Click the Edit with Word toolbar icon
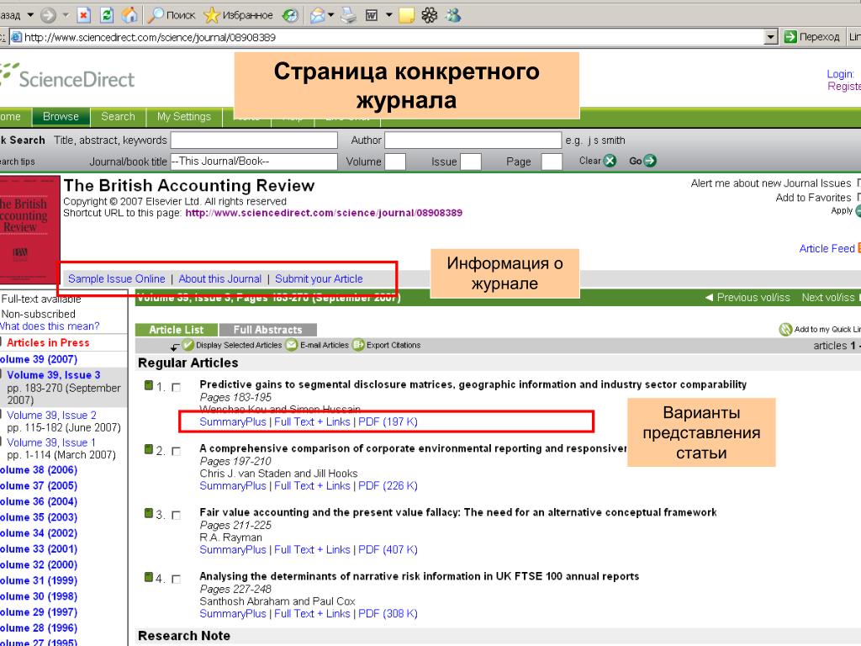Viewport: 861px width, 646px height. 372,15
